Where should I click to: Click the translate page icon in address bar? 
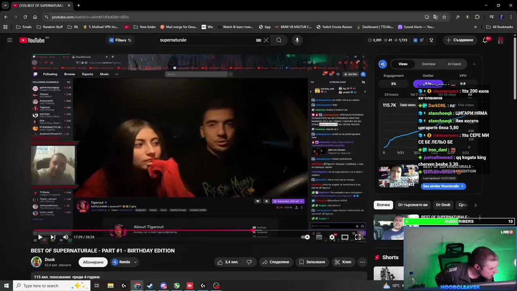tap(435, 17)
